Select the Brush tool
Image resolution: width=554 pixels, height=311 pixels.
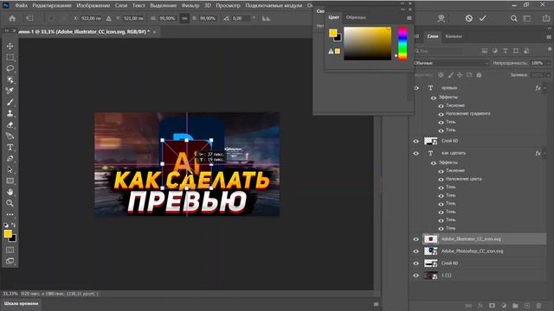(x=10, y=102)
